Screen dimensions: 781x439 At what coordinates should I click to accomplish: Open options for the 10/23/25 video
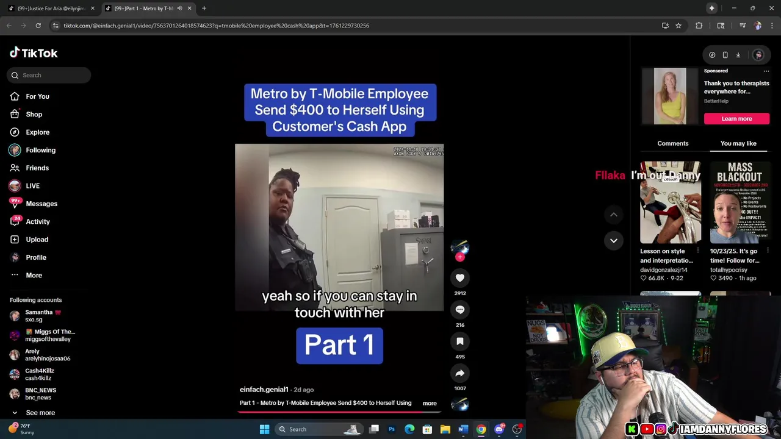tap(768, 251)
